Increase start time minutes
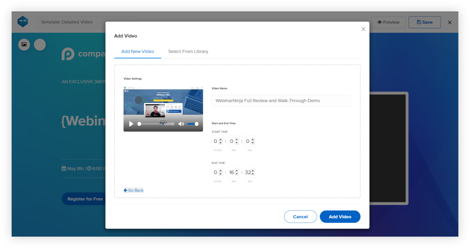The height and width of the screenshot is (248, 470). pyautogui.click(x=237, y=140)
